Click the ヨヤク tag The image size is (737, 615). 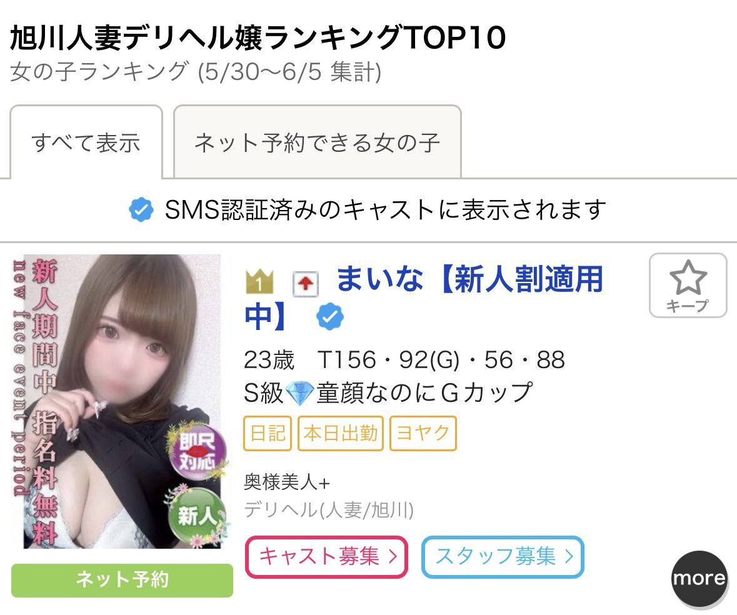click(x=423, y=433)
